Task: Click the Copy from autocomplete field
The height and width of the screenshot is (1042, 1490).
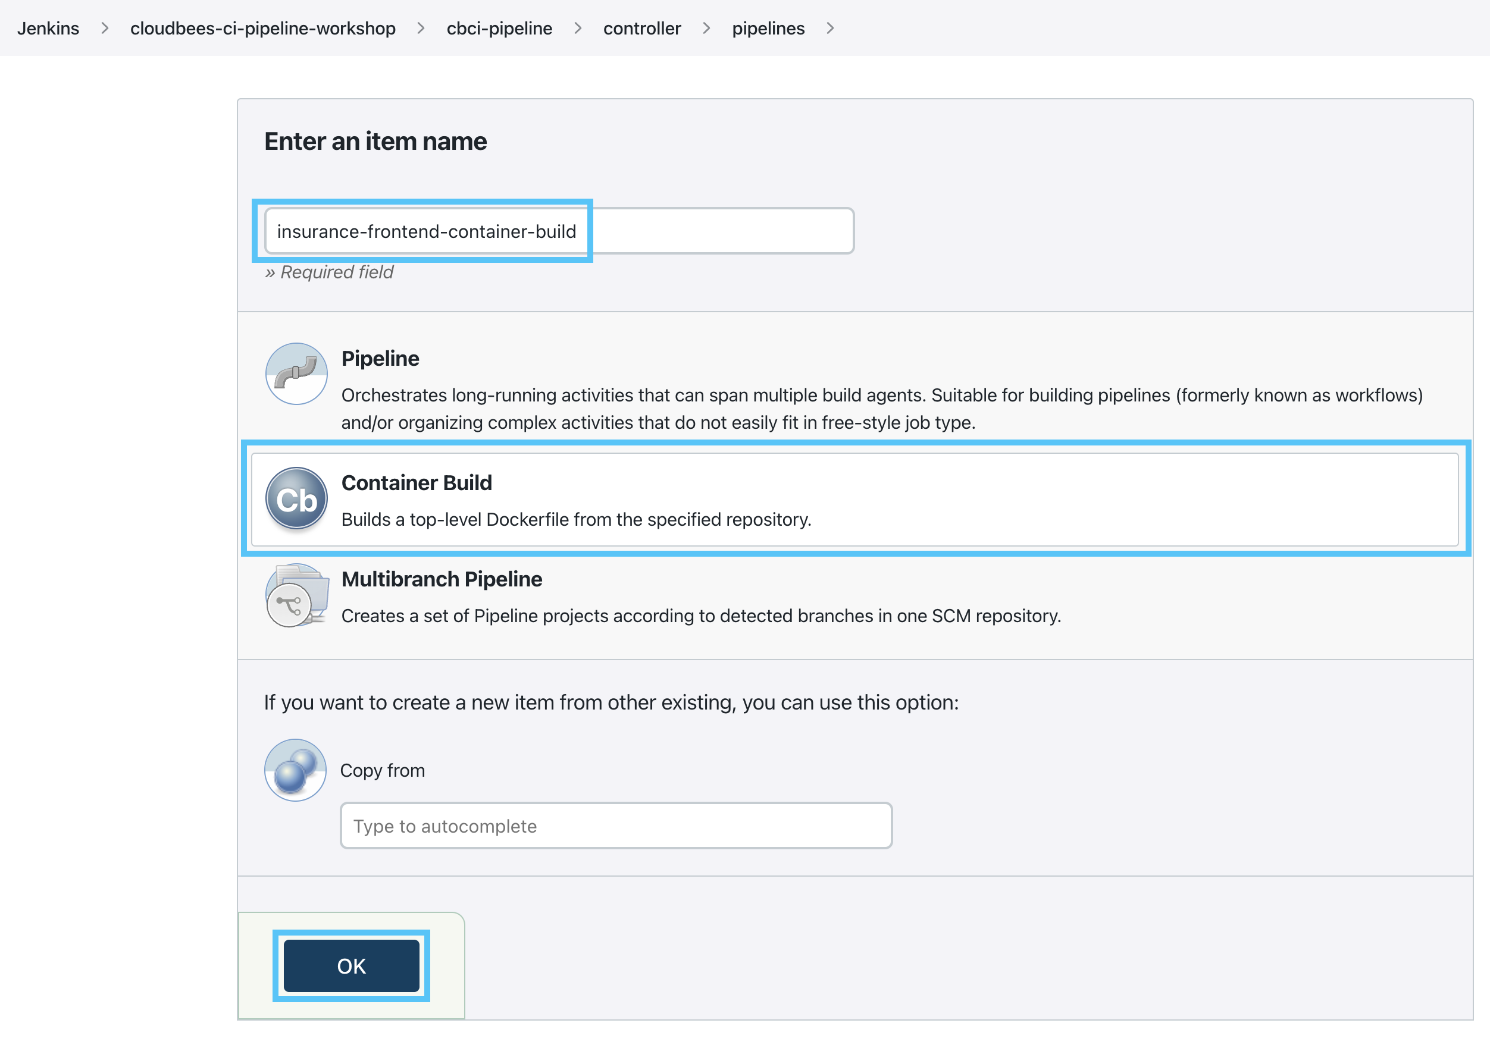Action: point(616,826)
